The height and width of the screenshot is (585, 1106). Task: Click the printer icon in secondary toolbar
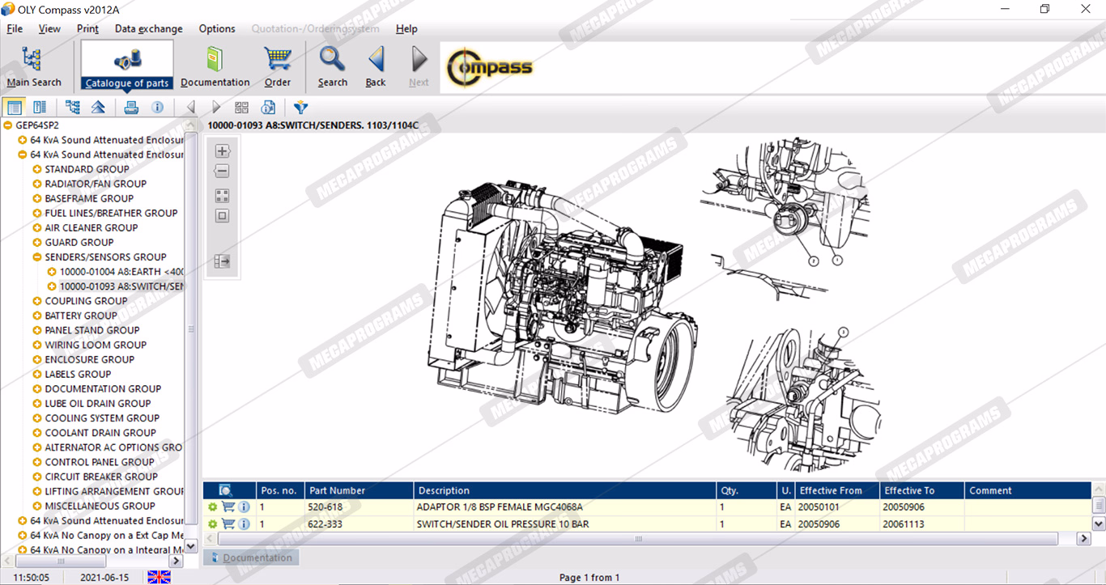pyautogui.click(x=131, y=108)
